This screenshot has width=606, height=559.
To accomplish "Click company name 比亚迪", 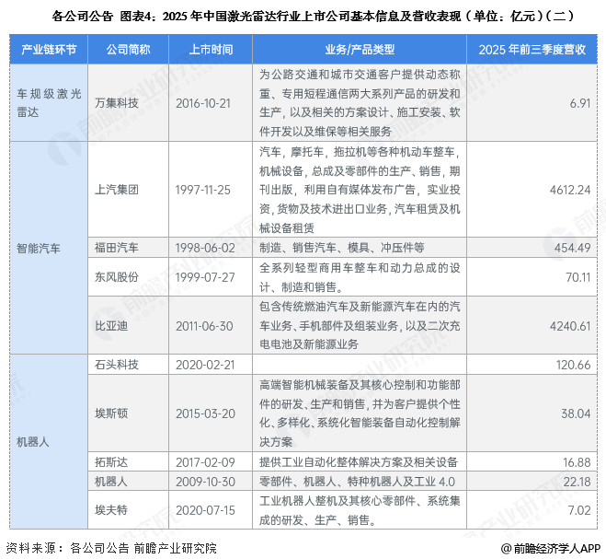I will (x=111, y=326).
